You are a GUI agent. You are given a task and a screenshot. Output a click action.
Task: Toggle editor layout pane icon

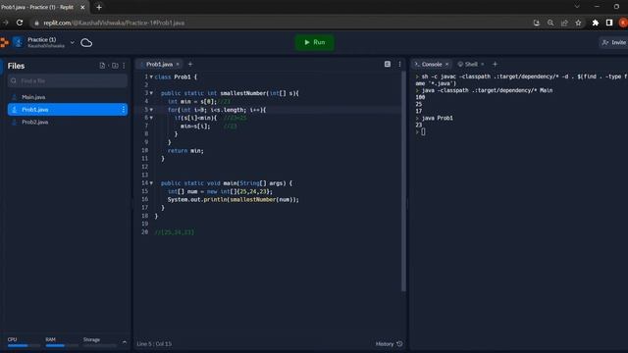pos(388,64)
